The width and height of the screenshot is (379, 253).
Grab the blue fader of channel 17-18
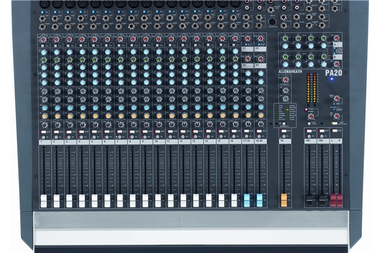click(x=247, y=201)
